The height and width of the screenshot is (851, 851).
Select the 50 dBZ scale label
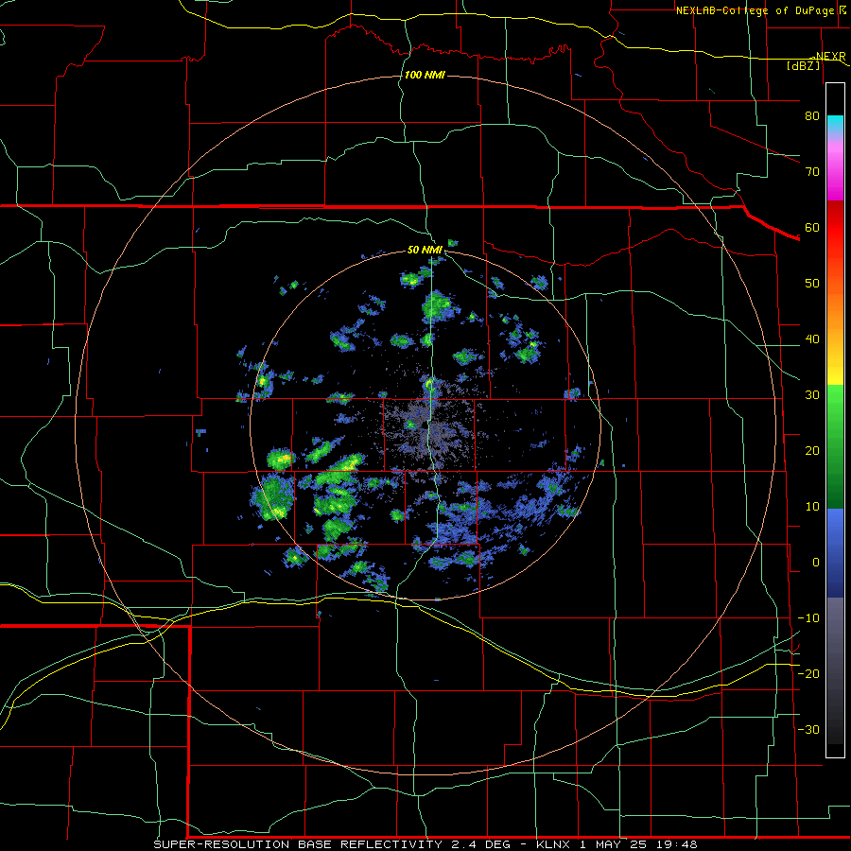click(812, 284)
